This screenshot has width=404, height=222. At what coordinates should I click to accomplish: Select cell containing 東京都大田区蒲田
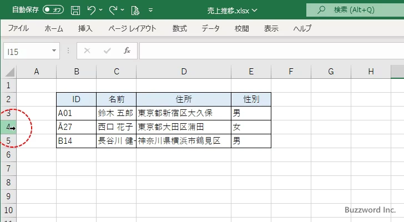pos(184,127)
